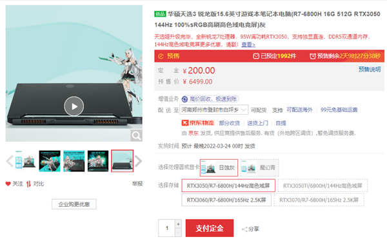This screenshot has width=387, height=239.
Task: Select the RTX3060/R7-6800H/165Hz 2.5K屏 configuration
Action: [x=226, y=200]
